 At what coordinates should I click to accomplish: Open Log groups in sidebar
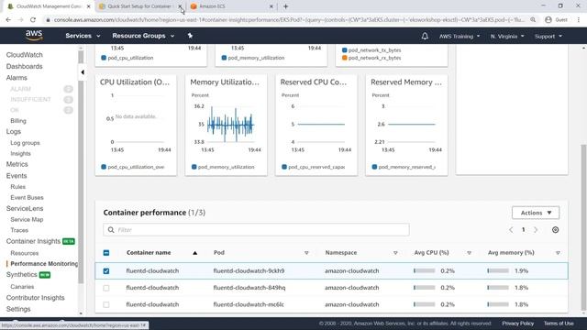tap(25, 143)
